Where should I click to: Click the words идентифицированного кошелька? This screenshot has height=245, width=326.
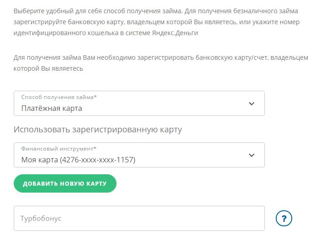click(x=66, y=33)
